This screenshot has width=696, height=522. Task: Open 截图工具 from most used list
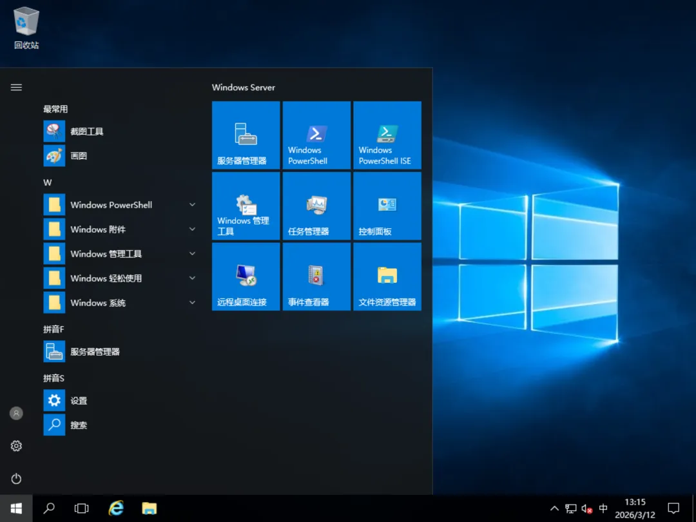point(86,131)
